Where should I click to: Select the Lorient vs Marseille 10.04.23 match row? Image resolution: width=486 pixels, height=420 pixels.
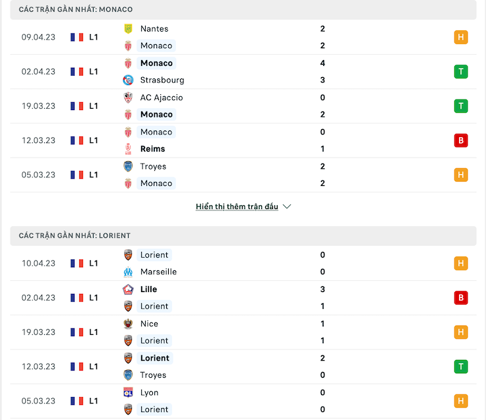click(x=243, y=264)
